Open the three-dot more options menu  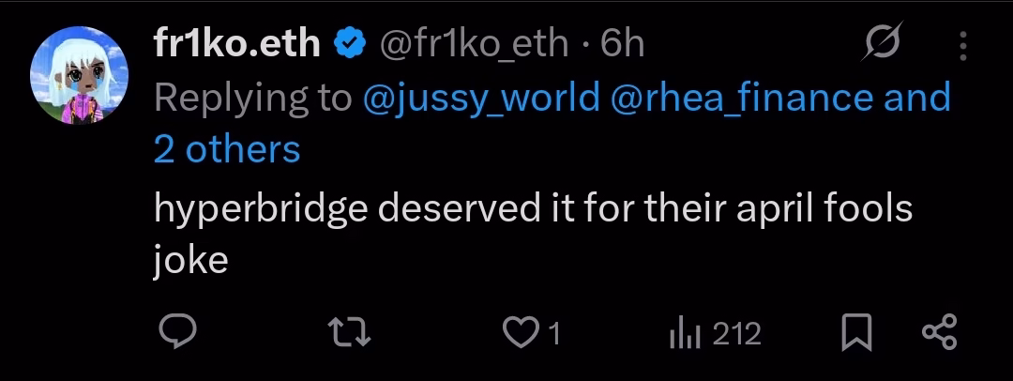point(962,44)
